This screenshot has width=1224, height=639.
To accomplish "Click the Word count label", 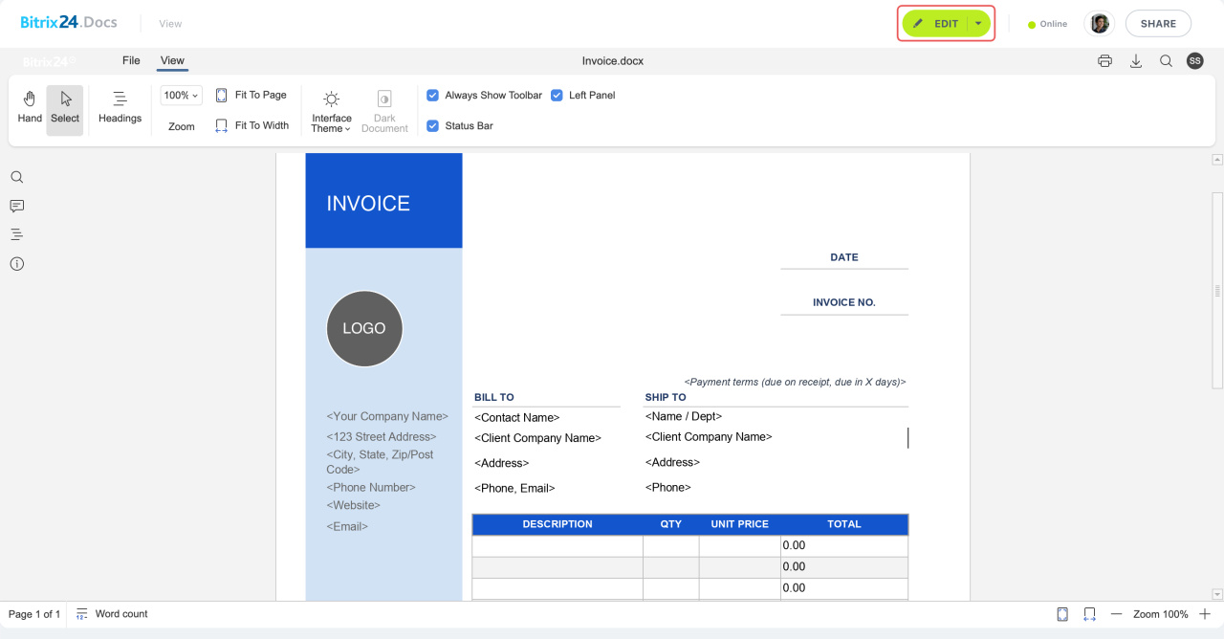I will point(121,614).
